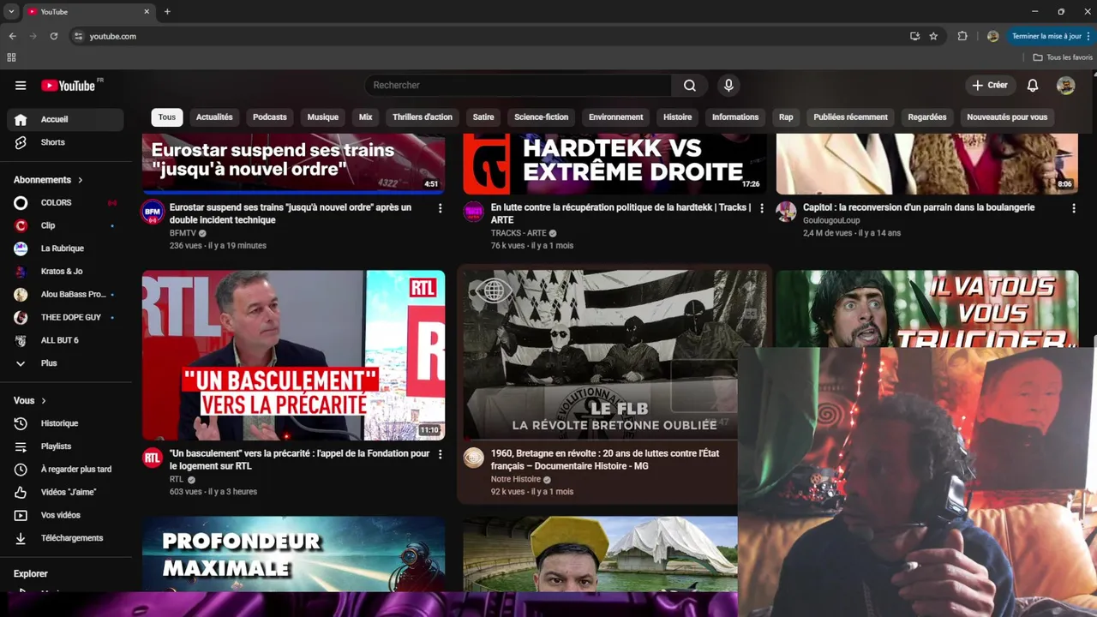Open Vidéos "J'aime" list

click(x=65, y=492)
